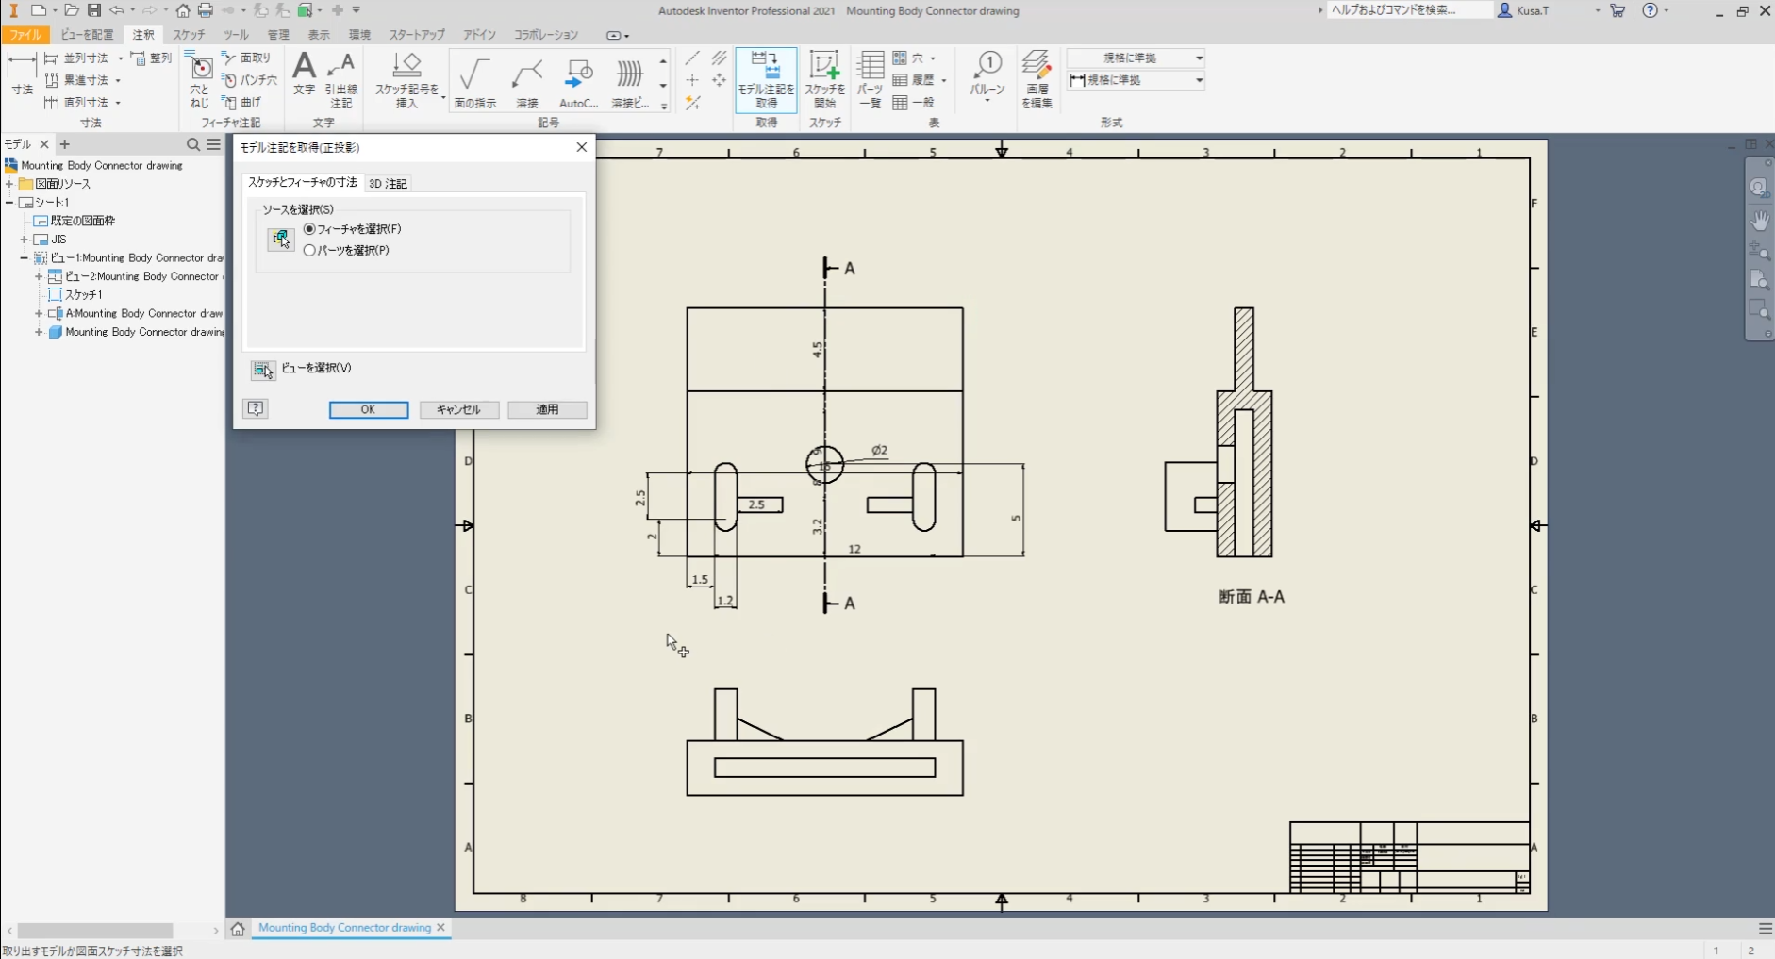The height and width of the screenshot is (959, 1775).
Task: Open the 直列寸法 dropdown arrow
Action: (x=118, y=103)
